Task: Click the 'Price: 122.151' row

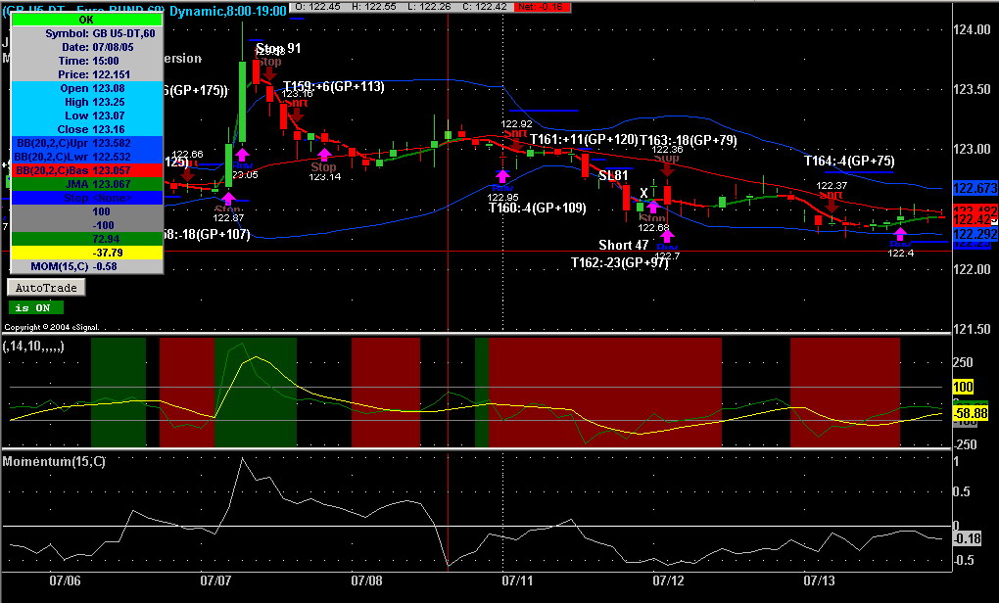Action: pyautogui.click(x=87, y=74)
